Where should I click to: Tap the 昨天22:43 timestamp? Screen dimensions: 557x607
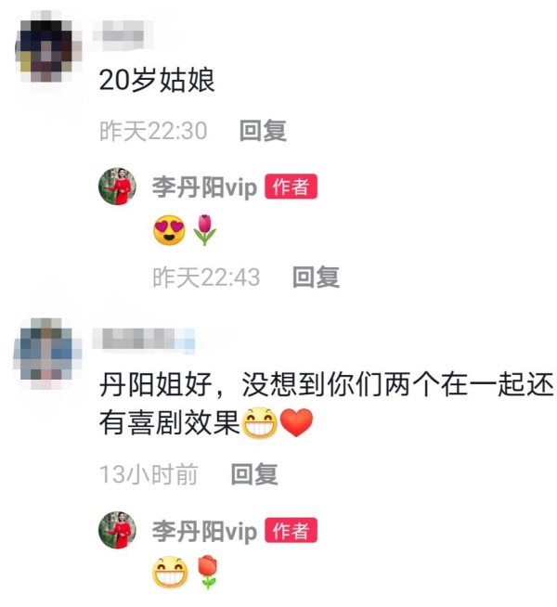click(206, 278)
